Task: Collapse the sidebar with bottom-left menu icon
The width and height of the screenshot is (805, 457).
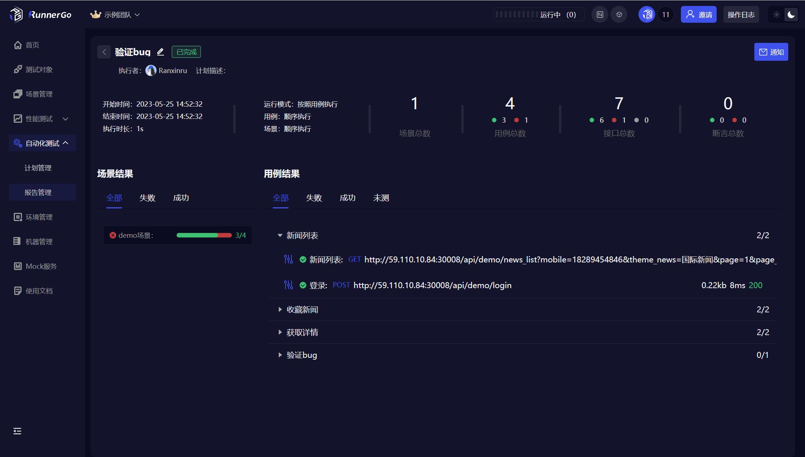Action: (x=17, y=431)
